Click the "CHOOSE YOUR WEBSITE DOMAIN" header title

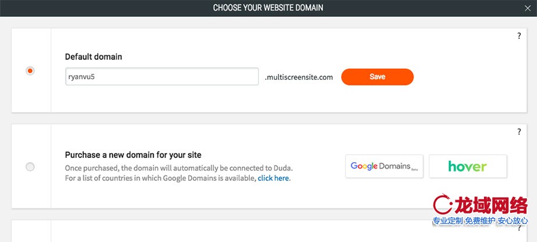[x=268, y=8]
